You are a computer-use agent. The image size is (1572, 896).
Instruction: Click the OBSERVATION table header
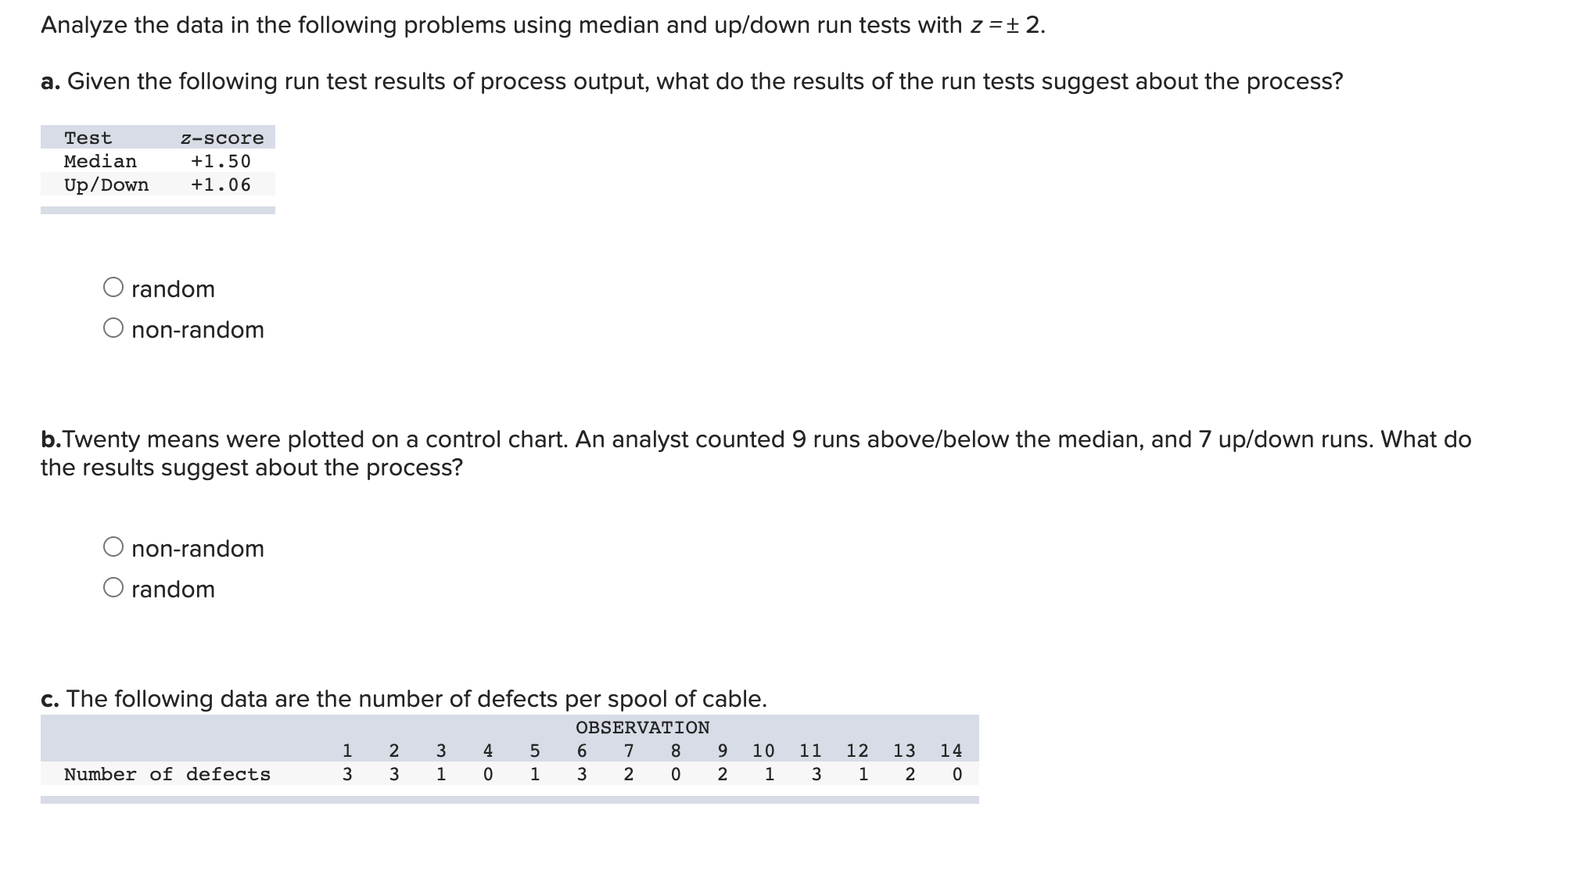642,726
